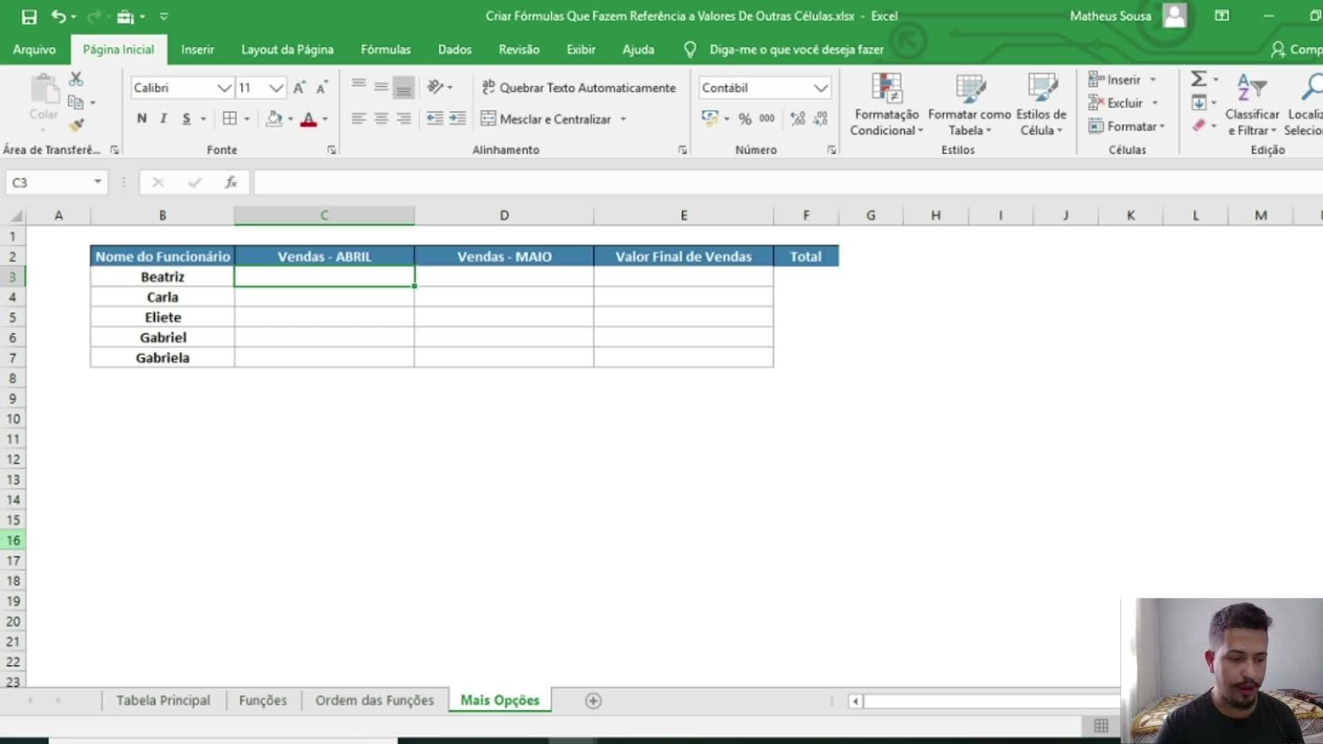The height and width of the screenshot is (744, 1323).
Task: Open the Calibri font name dropdown
Action: [224, 87]
